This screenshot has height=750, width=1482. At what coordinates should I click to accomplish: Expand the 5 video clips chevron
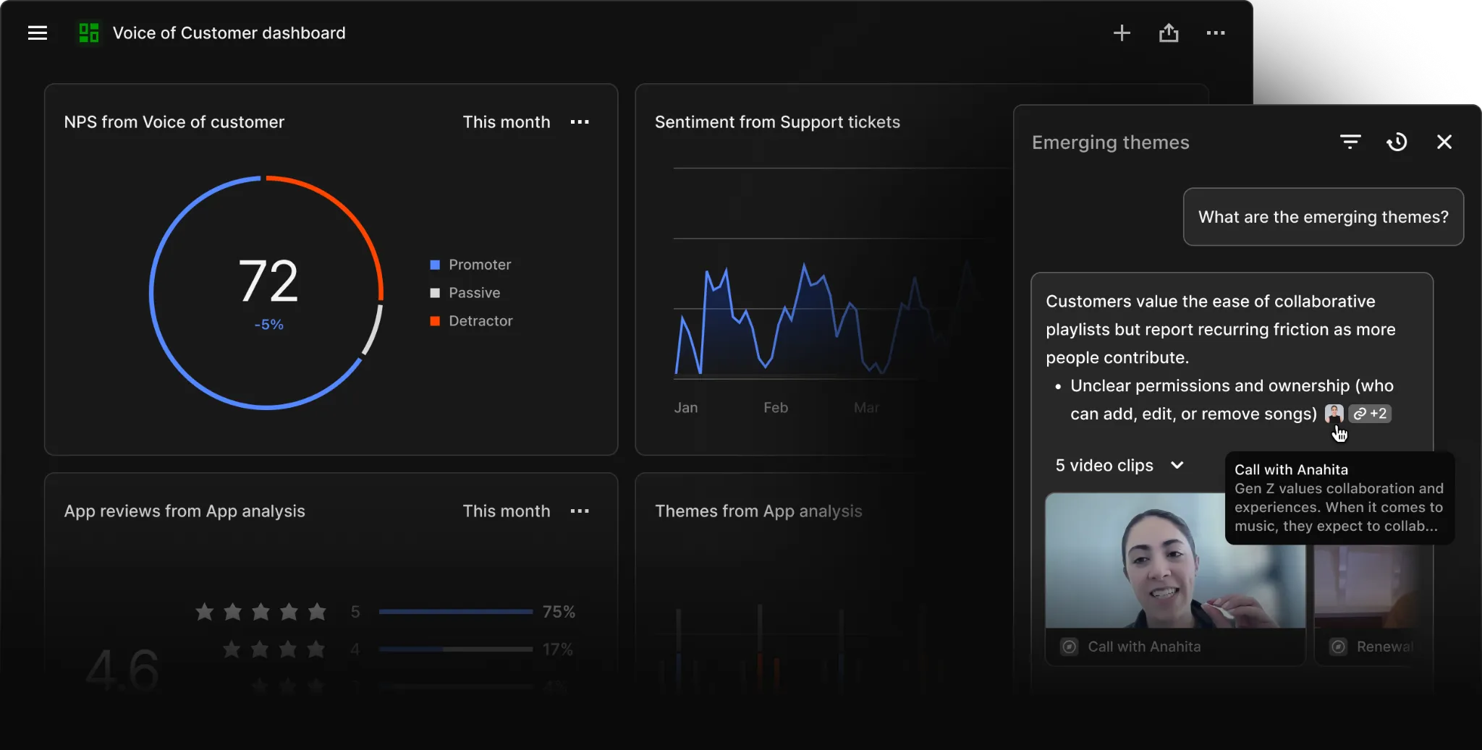1177,465
